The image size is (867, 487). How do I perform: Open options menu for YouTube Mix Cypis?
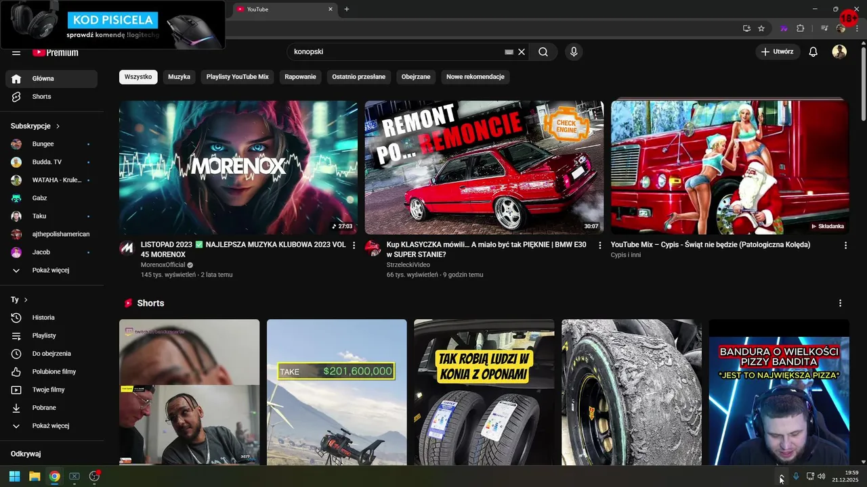tap(845, 246)
